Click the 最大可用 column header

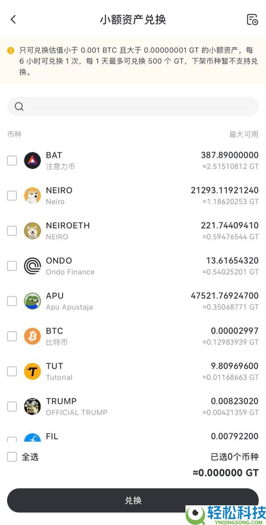tap(244, 134)
